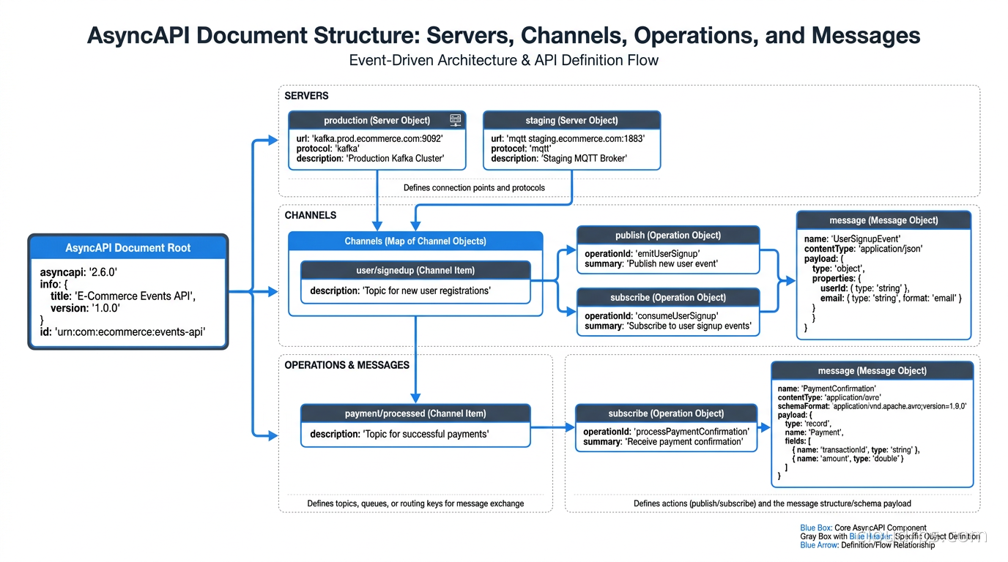Image resolution: width=1008 pixels, height=562 pixels.
Task: Select message header above 'PaymentConfirmation'
Action: pos(872,370)
